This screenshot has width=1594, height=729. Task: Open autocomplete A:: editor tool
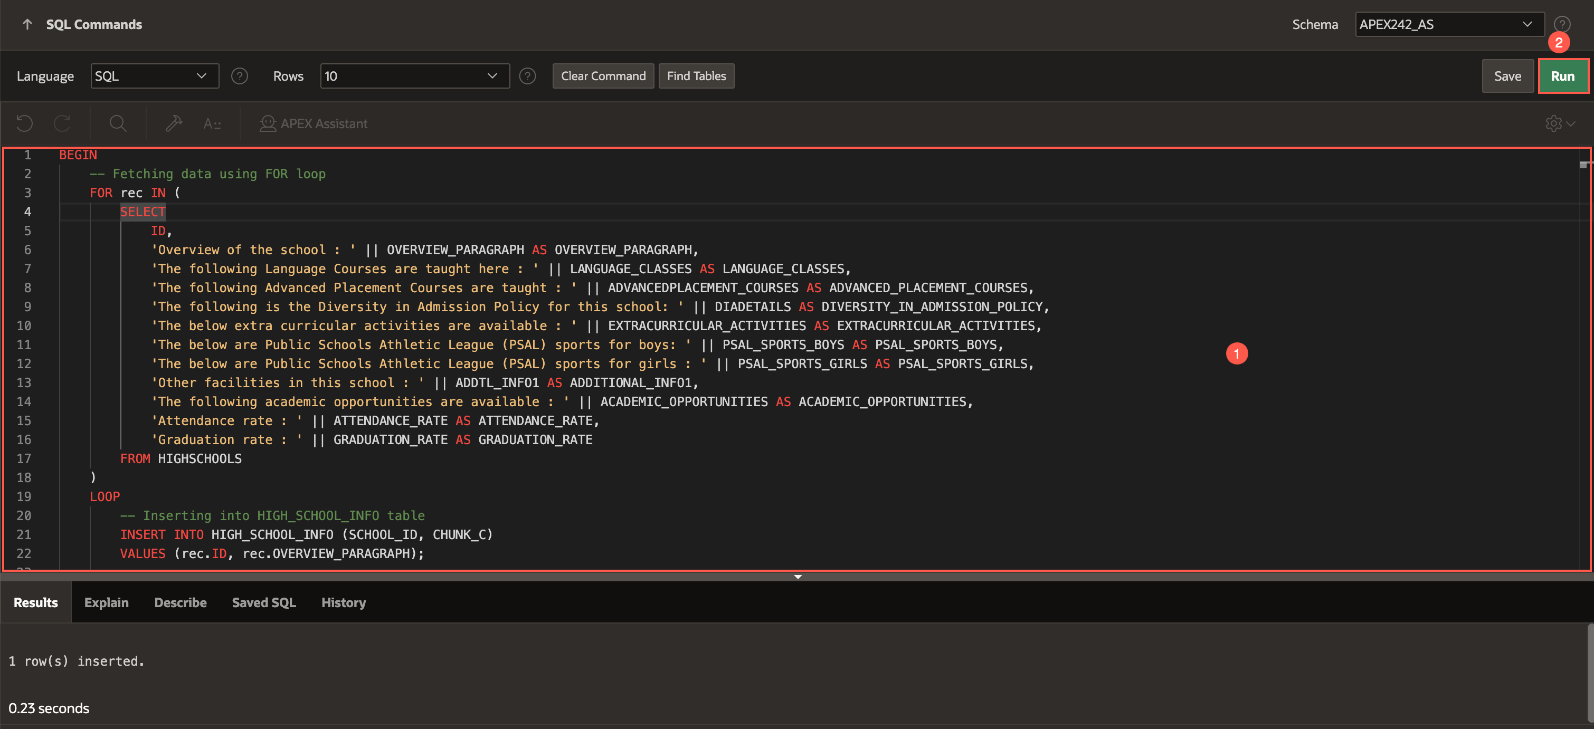212,123
